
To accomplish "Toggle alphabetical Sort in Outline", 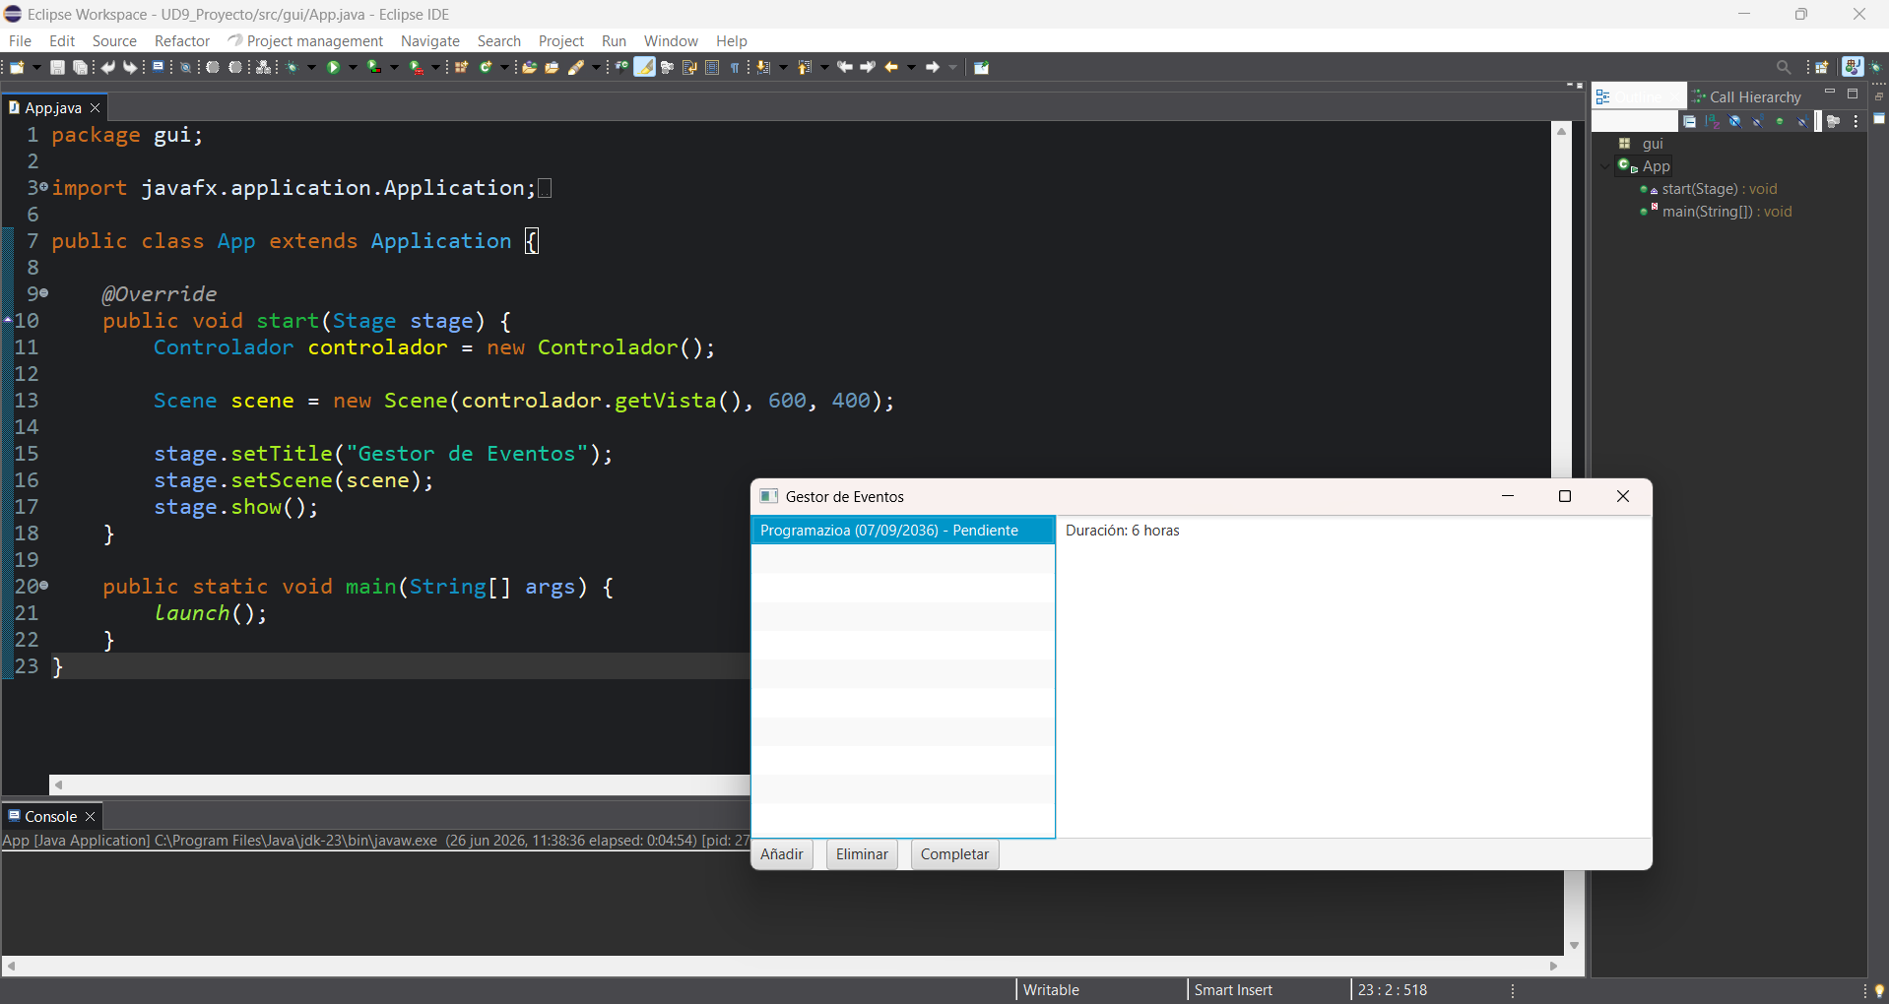I will pyautogui.click(x=1712, y=121).
